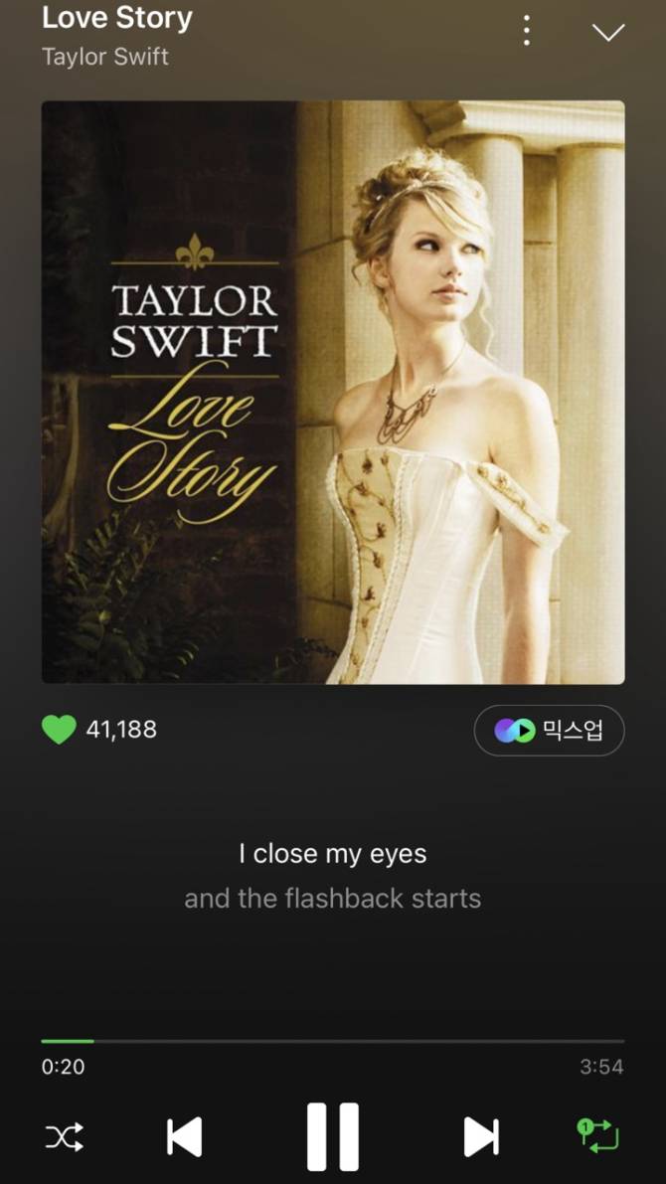Open full lyrics via 'I close my eyes'
The height and width of the screenshot is (1184, 666).
(x=333, y=854)
